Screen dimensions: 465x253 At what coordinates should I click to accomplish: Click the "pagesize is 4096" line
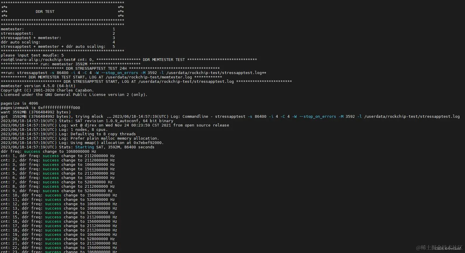pos(20,103)
